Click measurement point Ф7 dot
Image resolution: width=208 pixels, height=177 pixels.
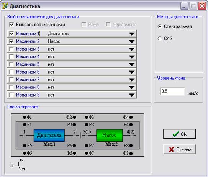[87, 153]
